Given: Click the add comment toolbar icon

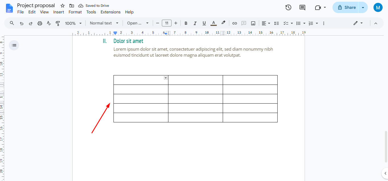Looking at the screenshot, I should point(244,23).
